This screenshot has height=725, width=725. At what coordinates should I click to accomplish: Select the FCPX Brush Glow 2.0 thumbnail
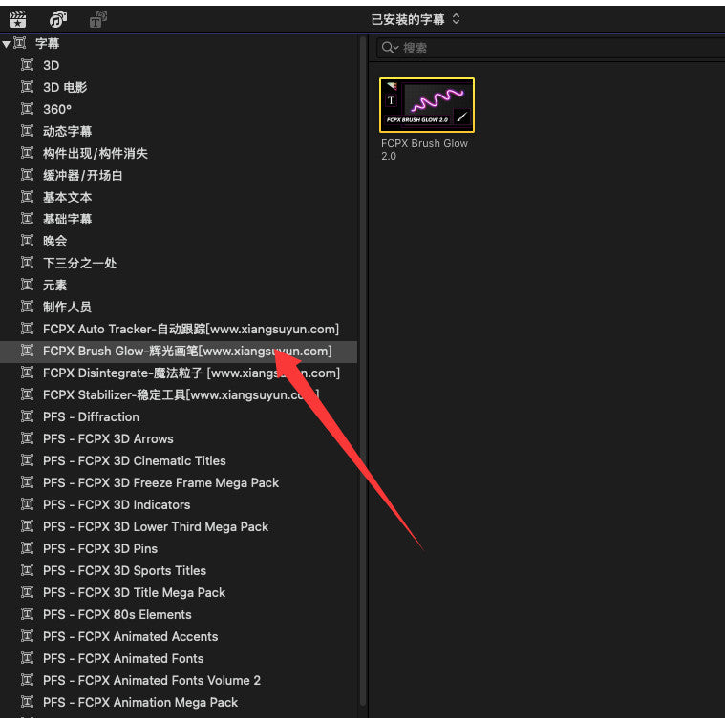click(x=426, y=105)
